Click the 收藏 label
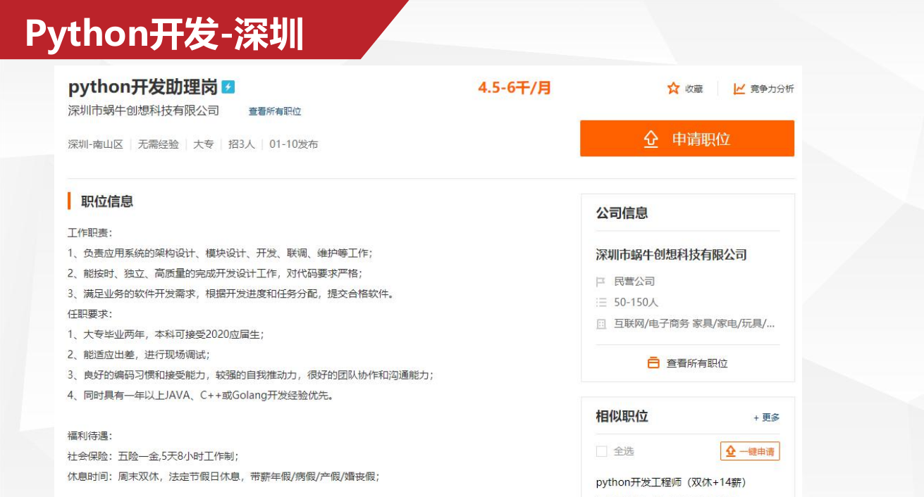 (694, 89)
